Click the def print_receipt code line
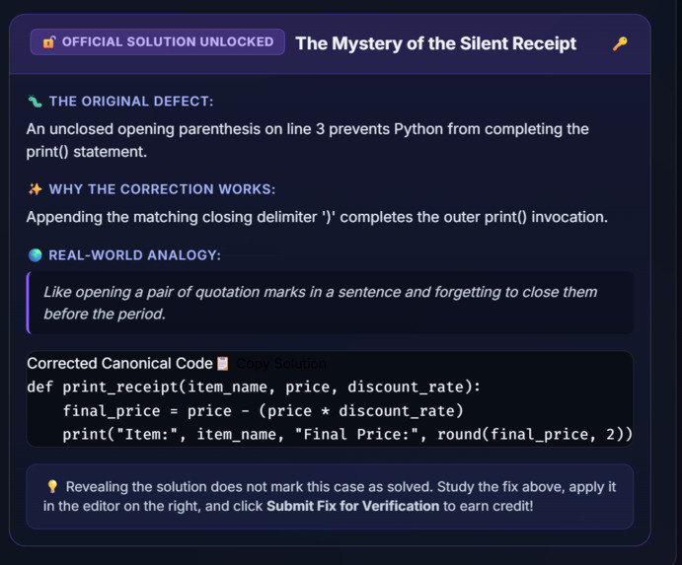Image resolution: width=682 pixels, height=565 pixels. (x=254, y=387)
